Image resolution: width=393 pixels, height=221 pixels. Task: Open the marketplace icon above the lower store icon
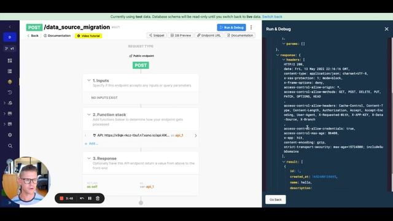[10, 114]
